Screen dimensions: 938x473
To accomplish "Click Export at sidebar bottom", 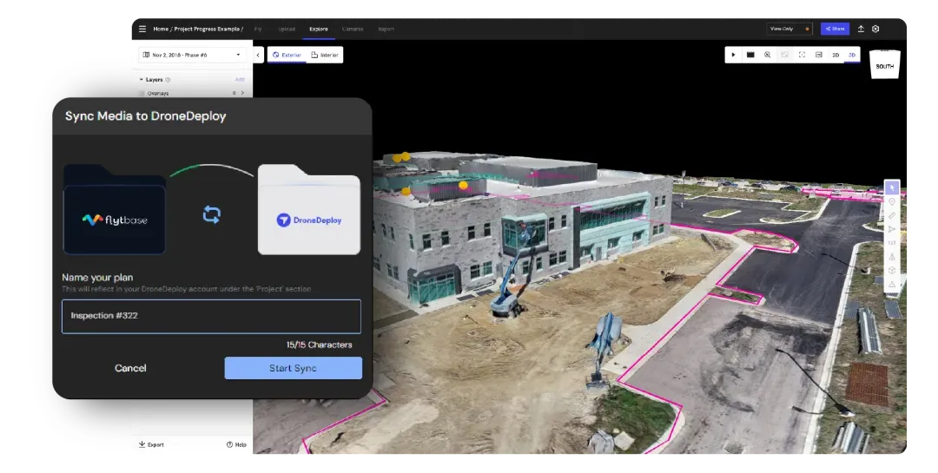I will [x=151, y=444].
